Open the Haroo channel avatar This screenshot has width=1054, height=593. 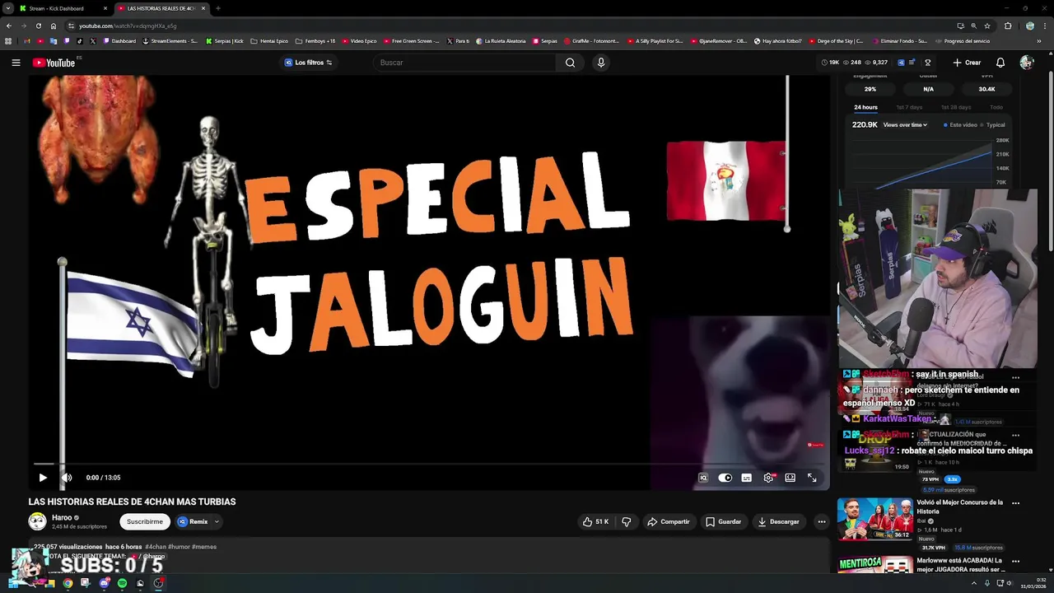coord(37,521)
